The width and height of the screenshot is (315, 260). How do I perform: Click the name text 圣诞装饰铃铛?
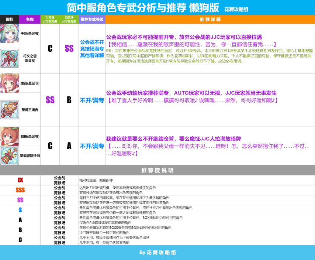coord(30,156)
